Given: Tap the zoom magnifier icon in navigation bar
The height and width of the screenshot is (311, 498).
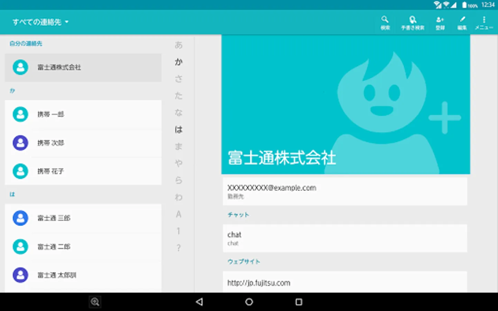Looking at the screenshot, I should 95,302.
